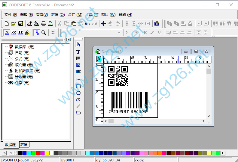Select the Rounded rectangle tool
This screenshot has width=238, height=162.
point(78,113)
